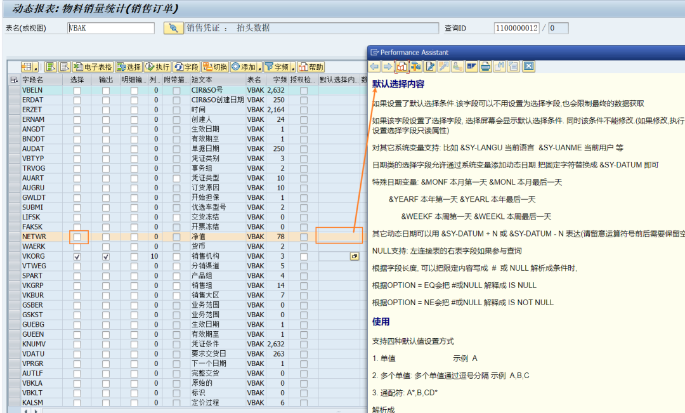Viewport: 685px width, 413px height.
Task: Click into 表名 field containing VBAK
Action: tap(111, 28)
